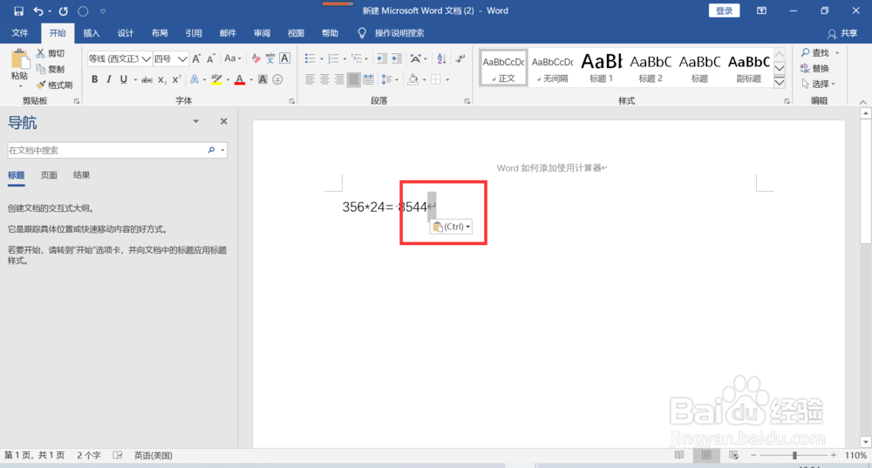Click 操作说明搜索 tell me box

tap(399, 33)
